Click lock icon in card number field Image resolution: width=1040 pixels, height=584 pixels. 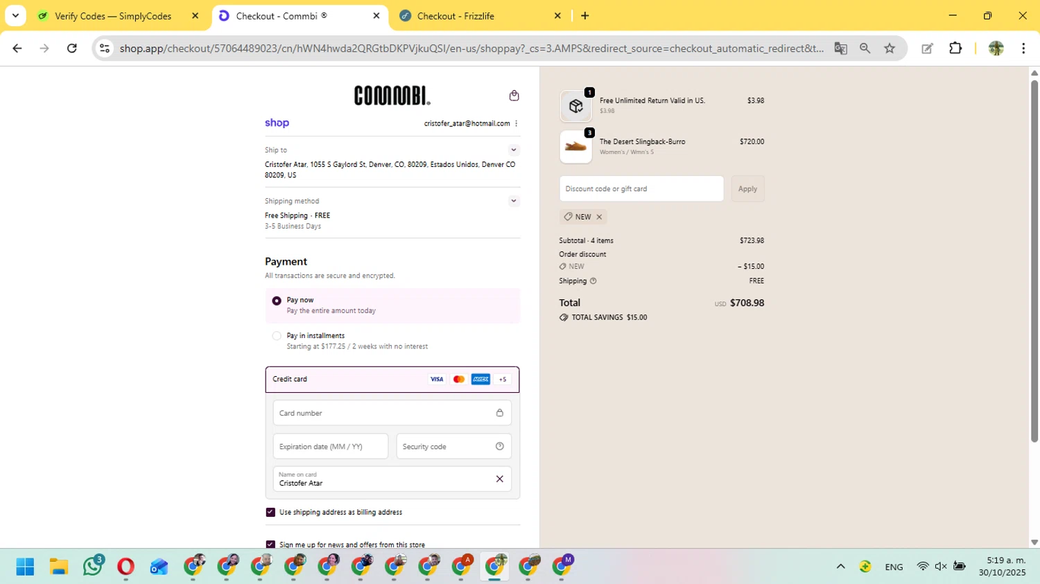click(499, 413)
